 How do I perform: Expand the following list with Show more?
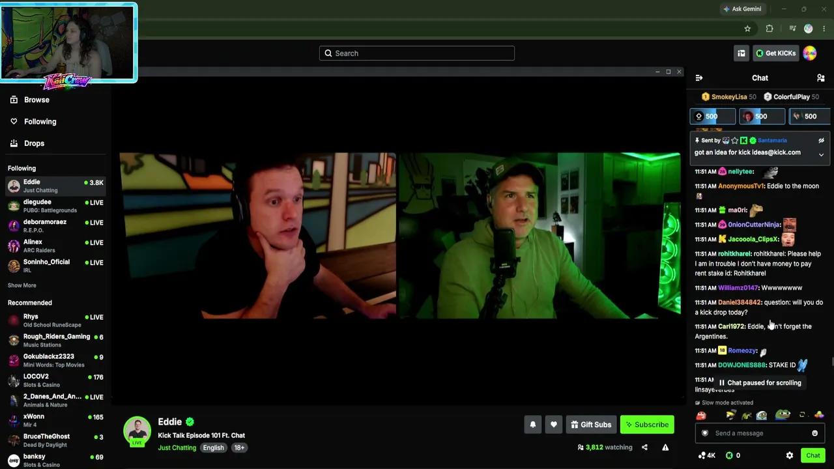coord(22,285)
